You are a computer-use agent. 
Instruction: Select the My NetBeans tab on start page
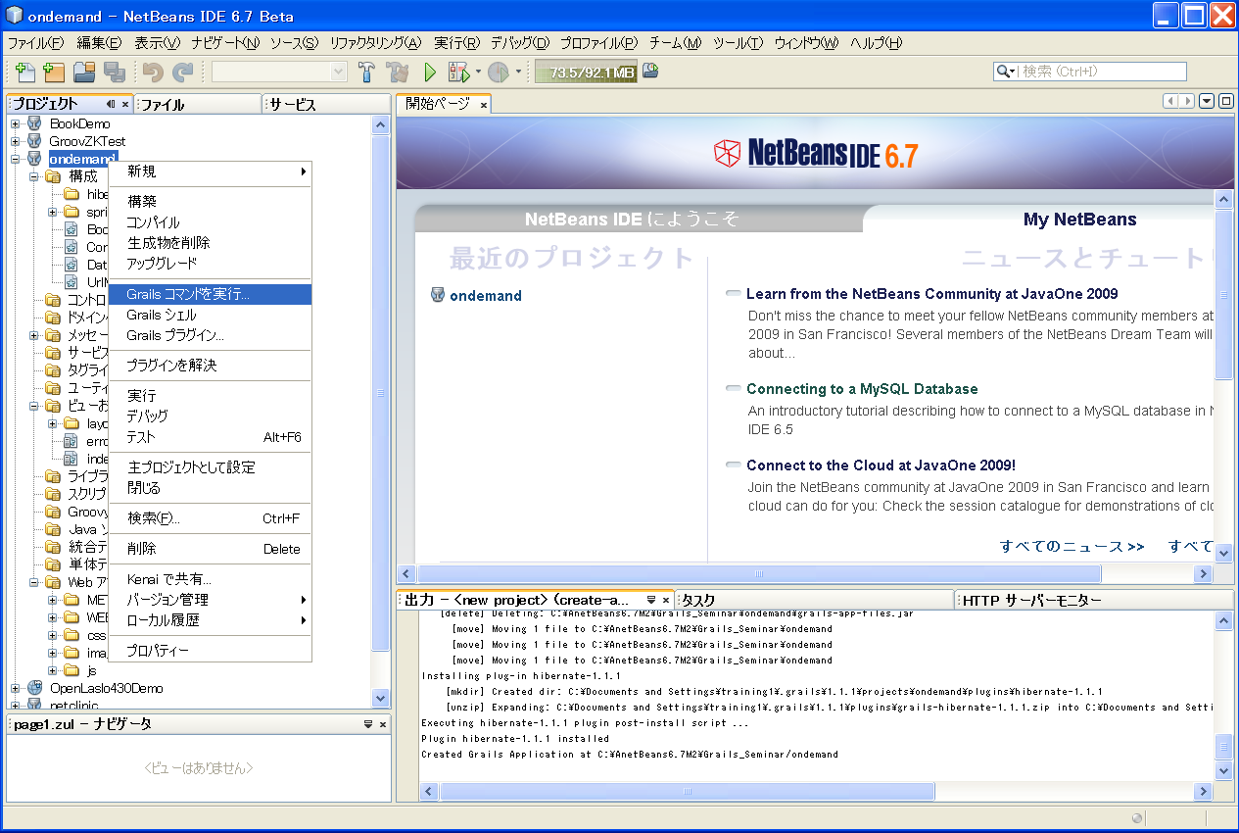pos(1079,220)
